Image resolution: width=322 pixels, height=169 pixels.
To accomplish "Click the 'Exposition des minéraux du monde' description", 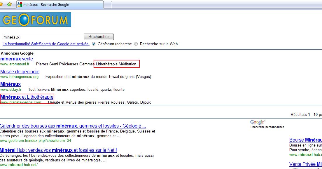I will [98, 77].
